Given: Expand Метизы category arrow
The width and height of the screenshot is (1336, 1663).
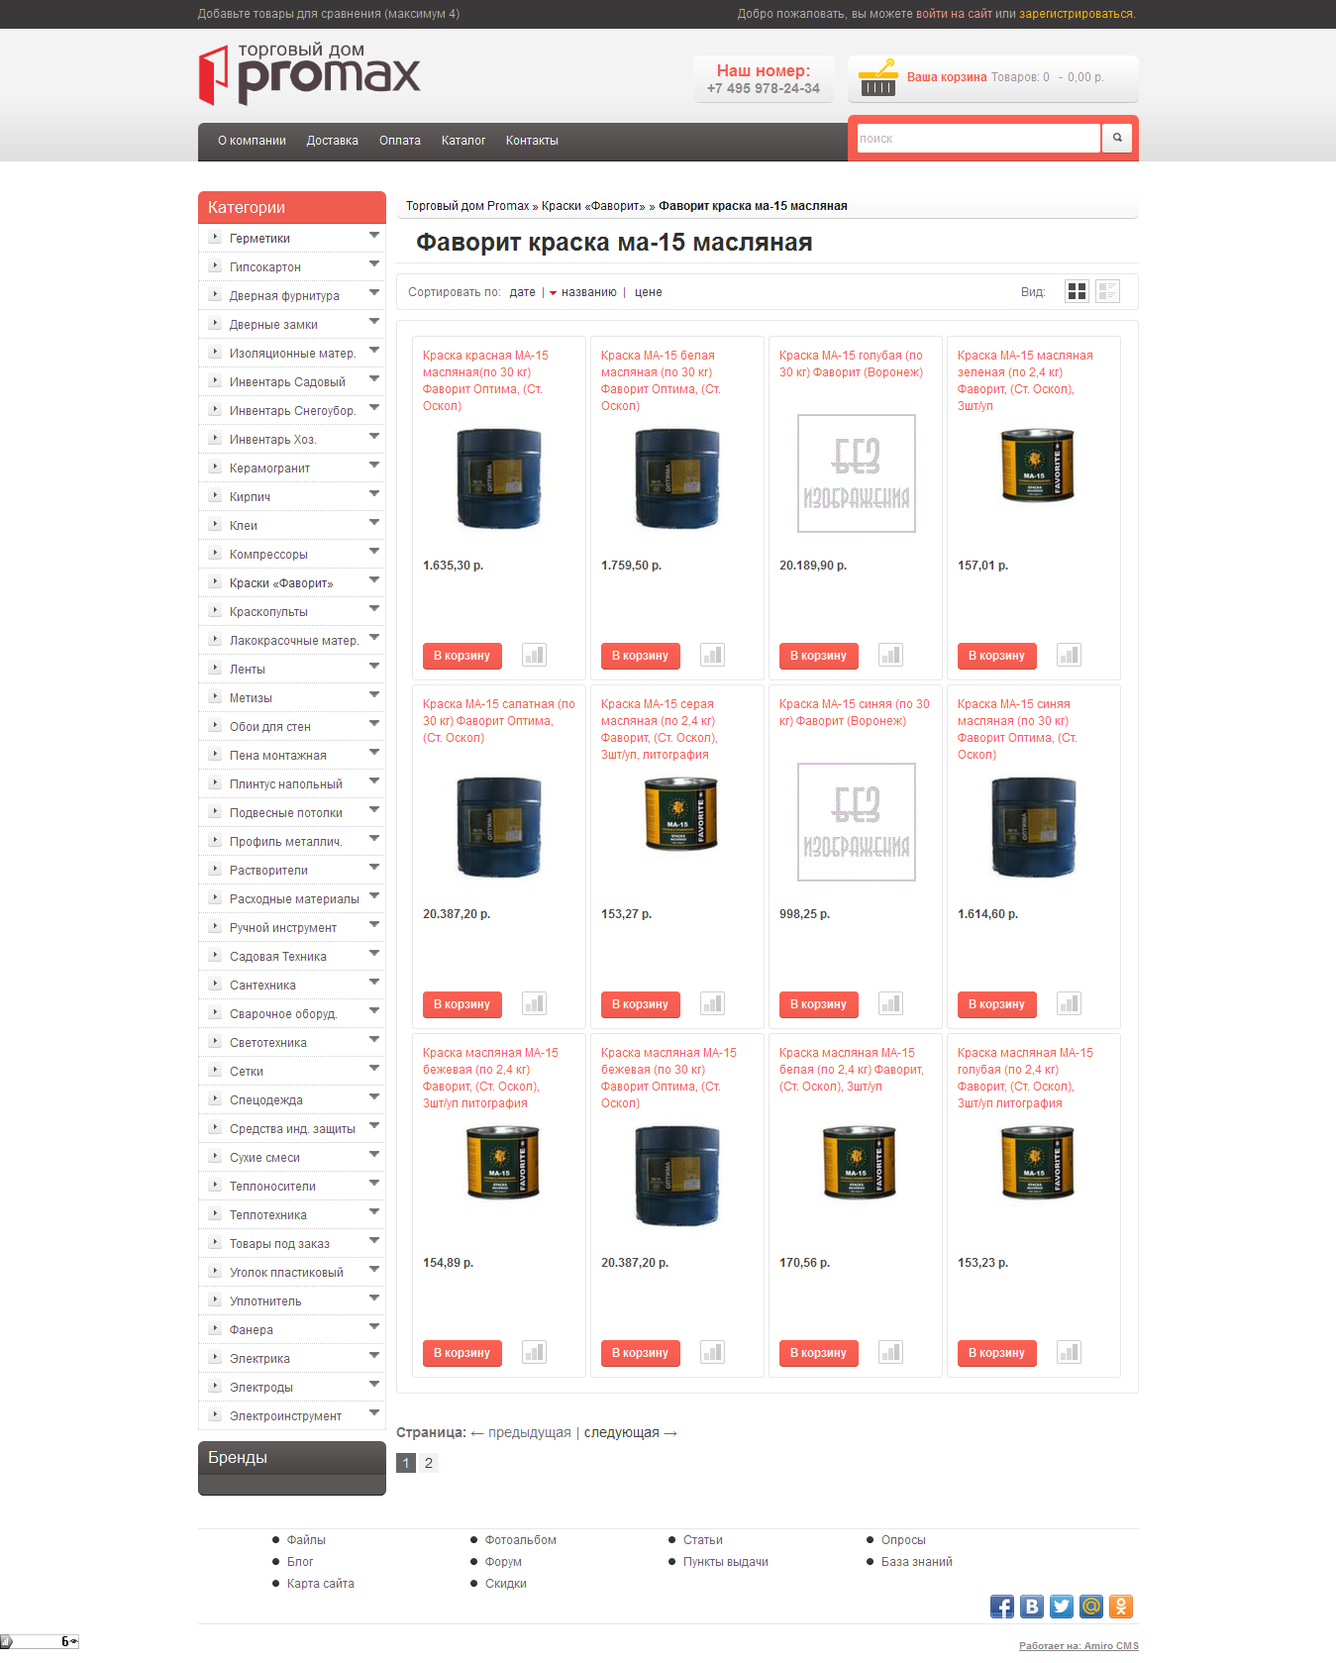Looking at the screenshot, I should [x=374, y=694].
